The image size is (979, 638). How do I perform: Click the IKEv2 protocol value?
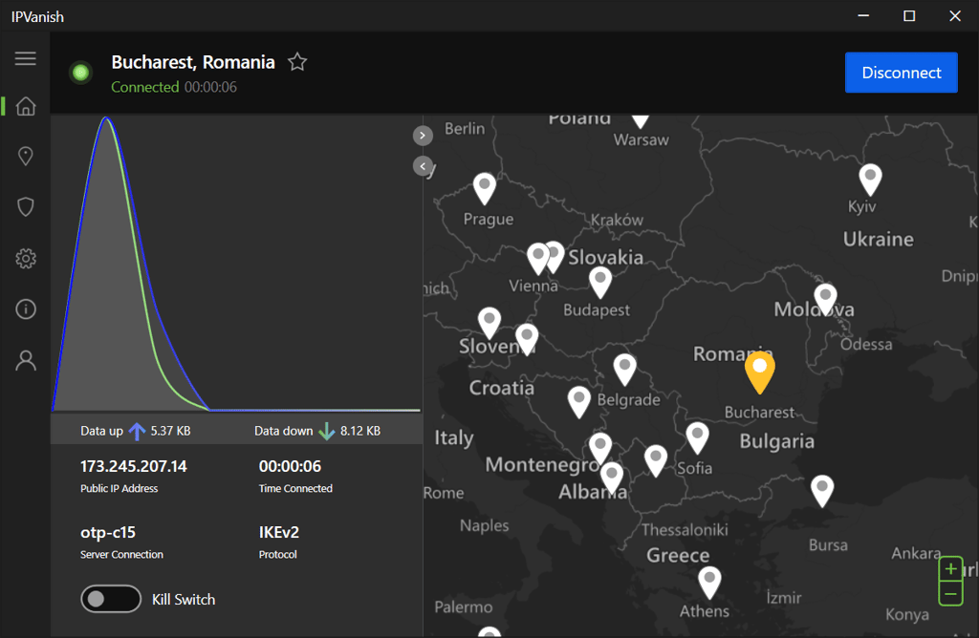tap(278, 532)
